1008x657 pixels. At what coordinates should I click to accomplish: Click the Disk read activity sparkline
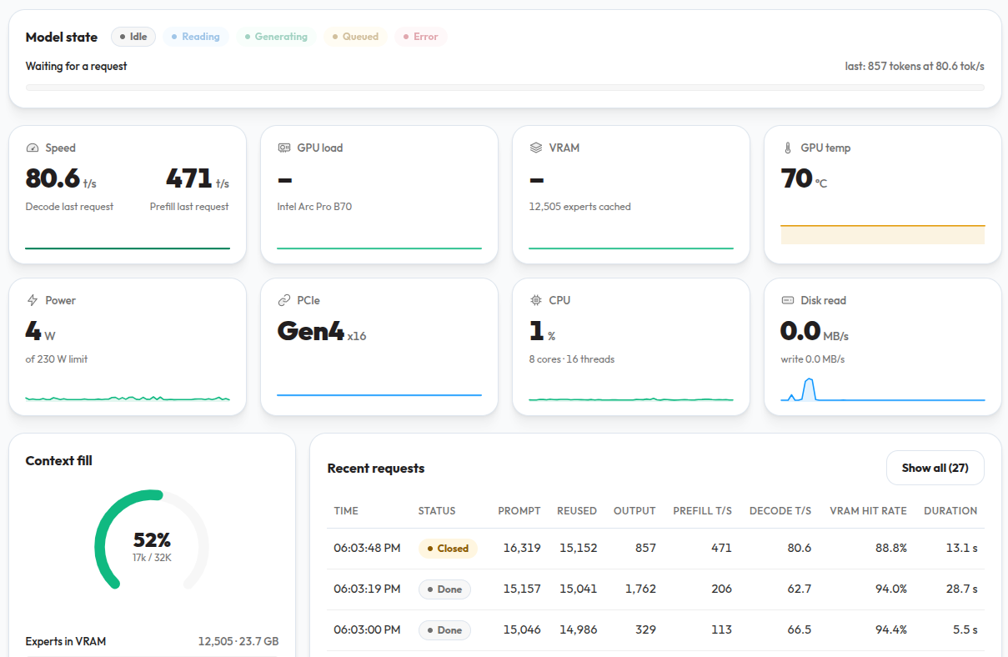click(x=883, y=389)
